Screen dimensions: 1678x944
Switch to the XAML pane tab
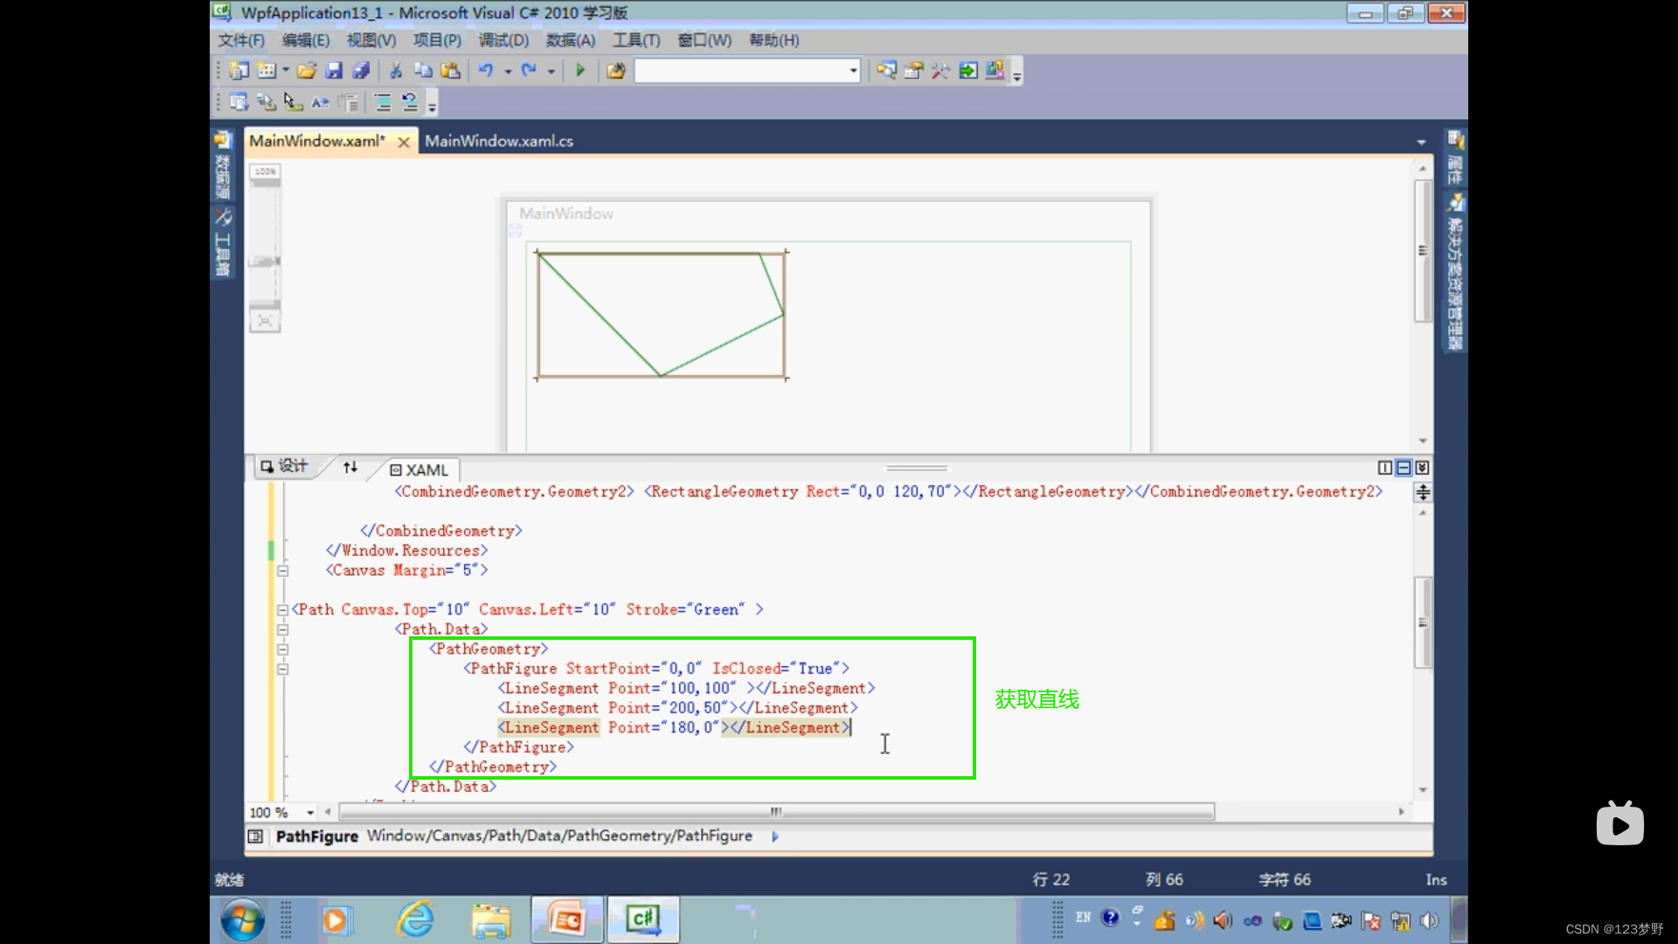click(x=419, y=470)
